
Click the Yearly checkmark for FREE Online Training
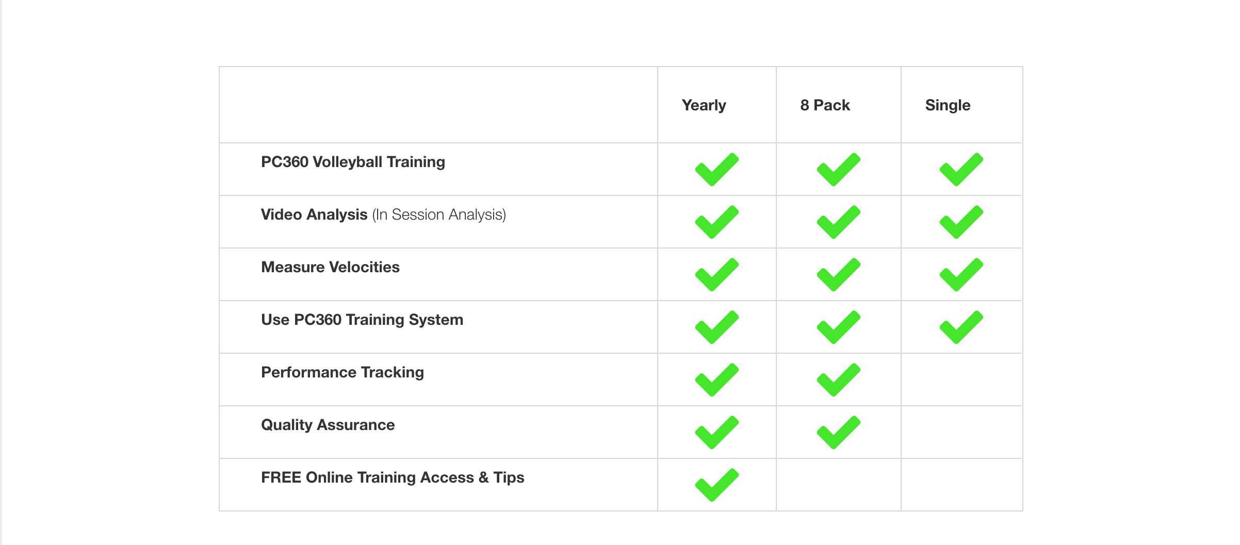(717, 485)
